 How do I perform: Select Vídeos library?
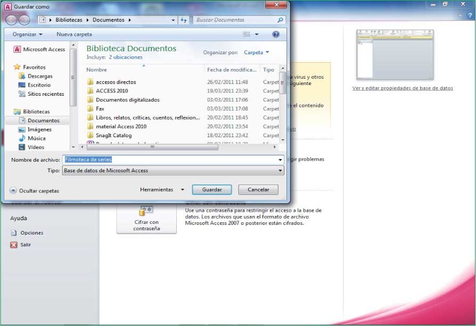coord(31,147)
